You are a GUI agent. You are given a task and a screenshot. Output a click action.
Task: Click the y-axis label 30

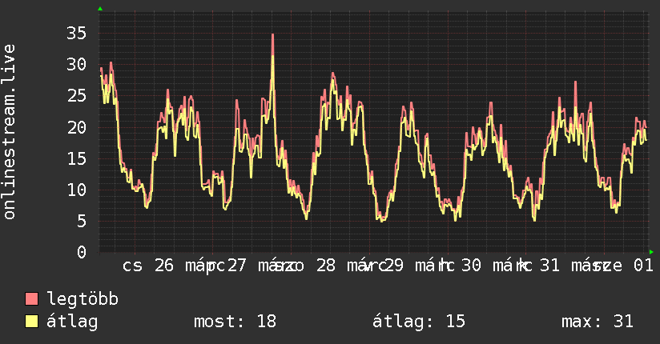(76, 64)
